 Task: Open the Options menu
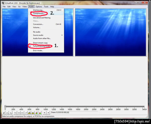point(39,7)
